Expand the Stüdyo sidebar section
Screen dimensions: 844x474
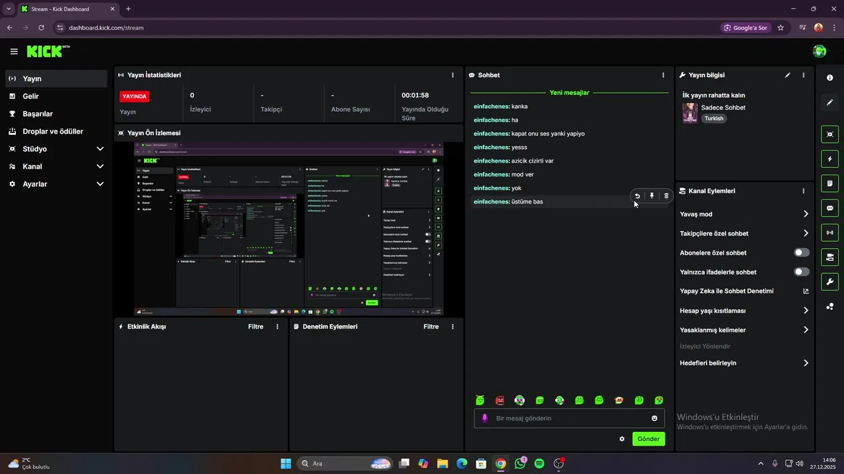coord(56,149)
